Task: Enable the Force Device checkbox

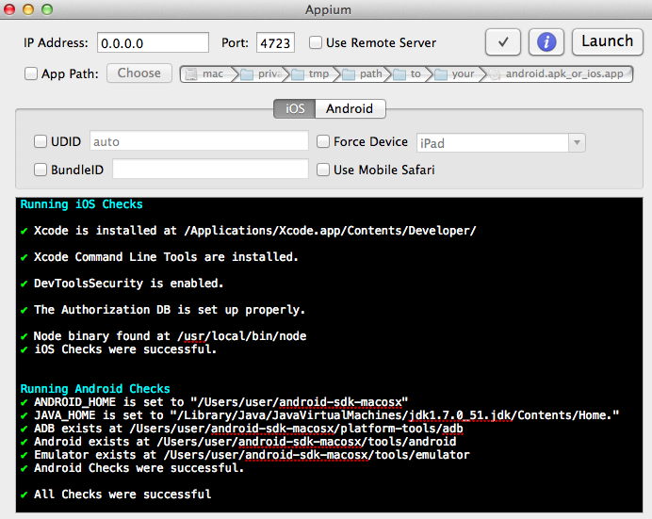Action: (323, 141)
